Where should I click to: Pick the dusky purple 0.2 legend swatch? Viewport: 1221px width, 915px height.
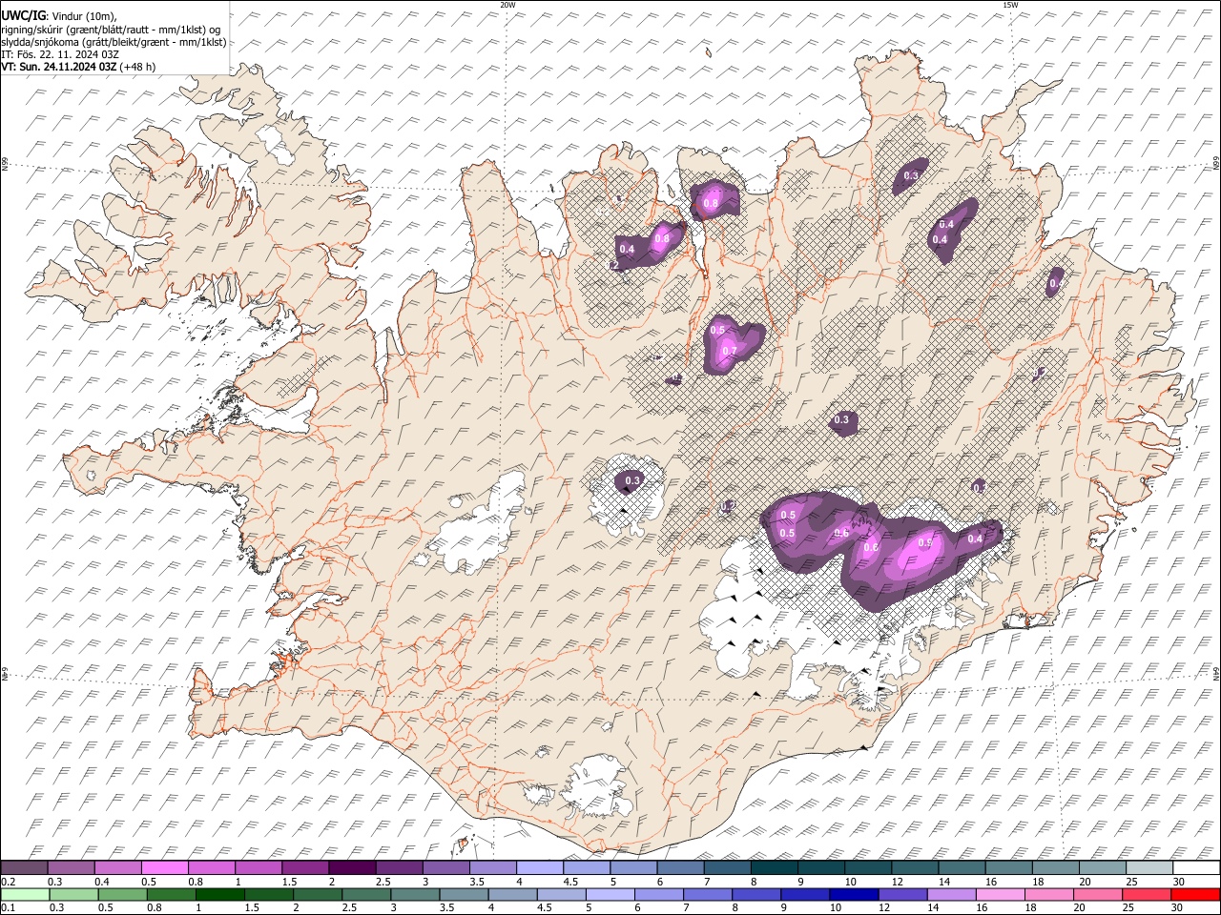tap(24, 867)
